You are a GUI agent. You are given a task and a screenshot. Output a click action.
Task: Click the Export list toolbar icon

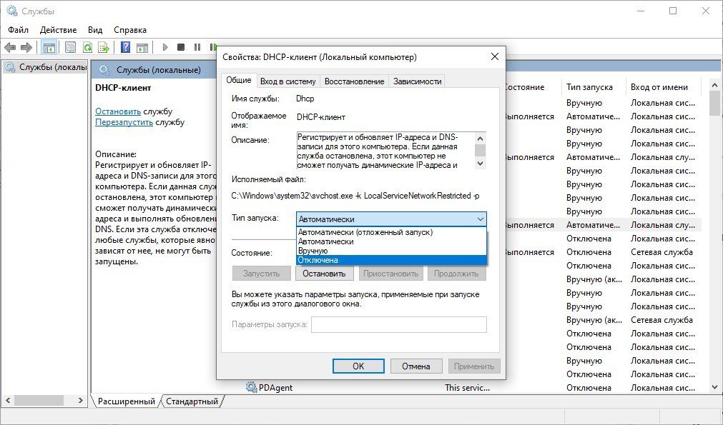tap(104, 47)
